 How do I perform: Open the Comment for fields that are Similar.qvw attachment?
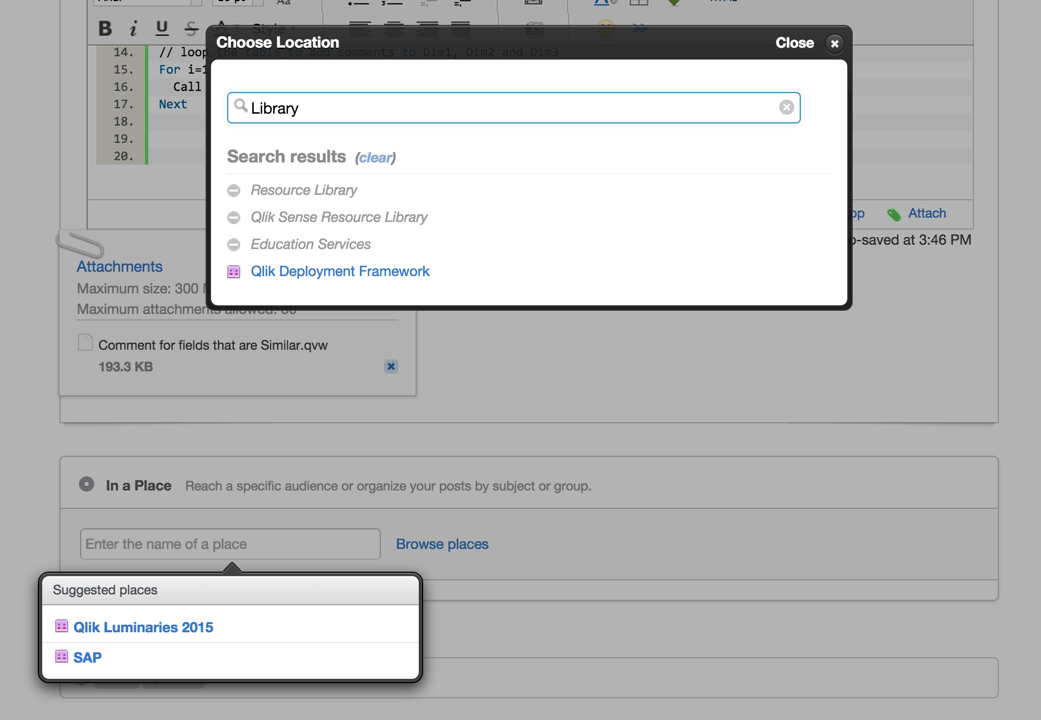213,345
